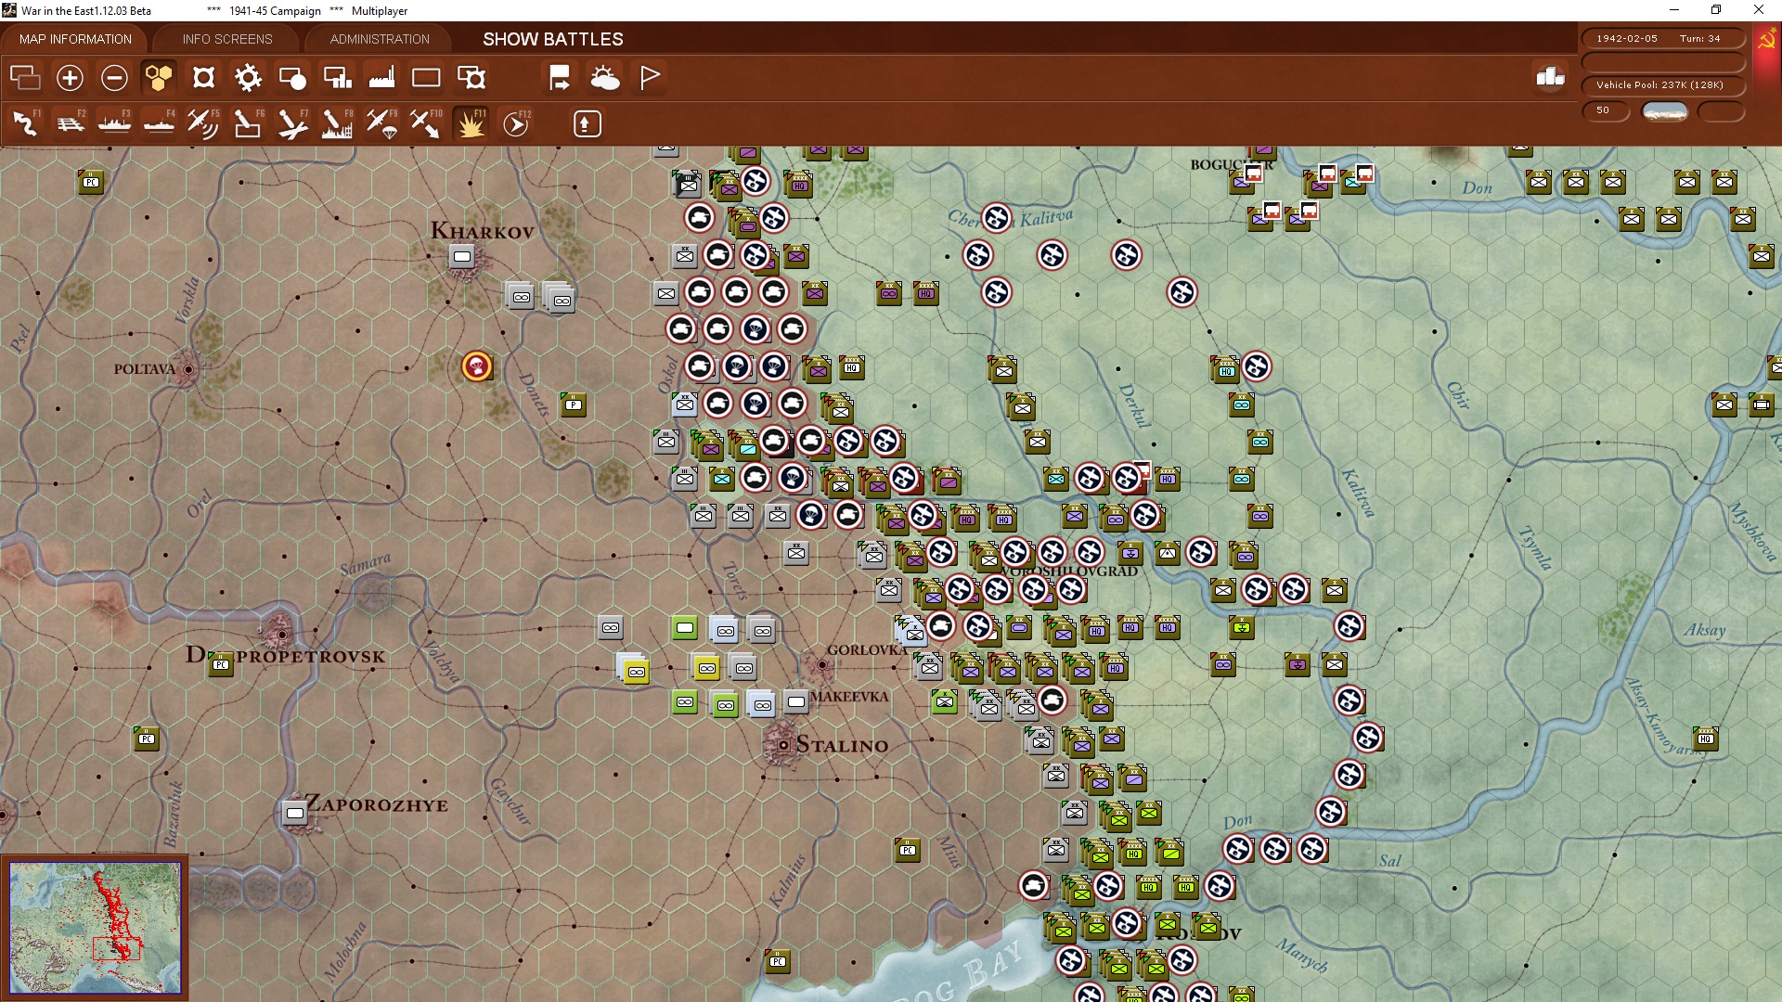This screenshot has height=1002, width=1782.
Task: Select the F2 rail move mode
Action: [x=70, y=123]
